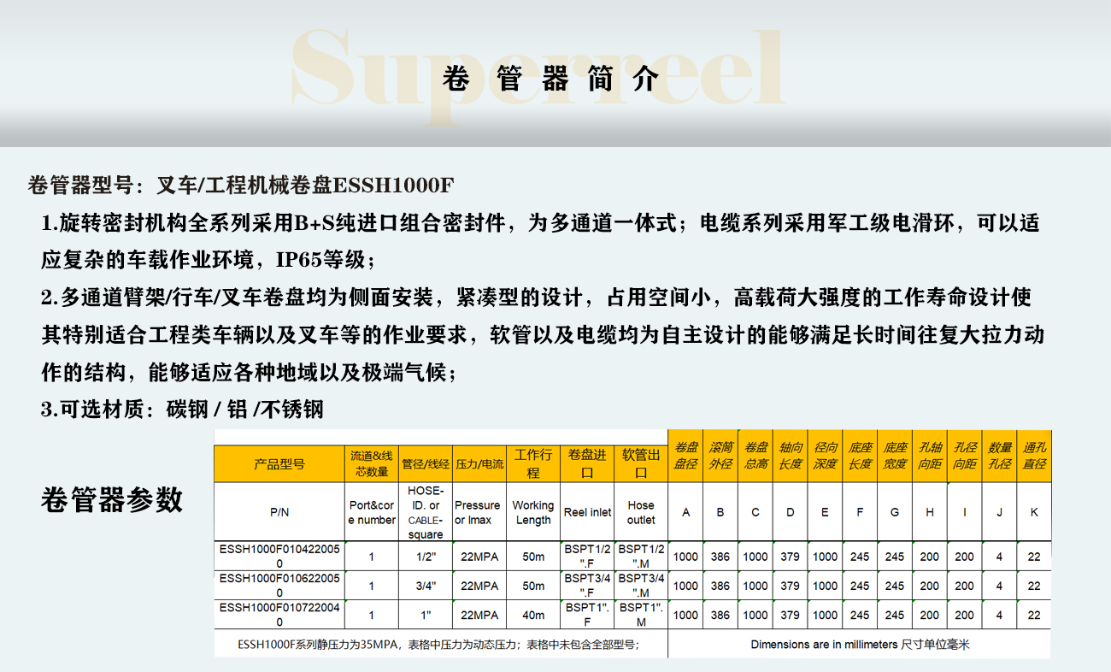Click the dimension letter C cell
1111x672 pixels.
click(755, 512)
